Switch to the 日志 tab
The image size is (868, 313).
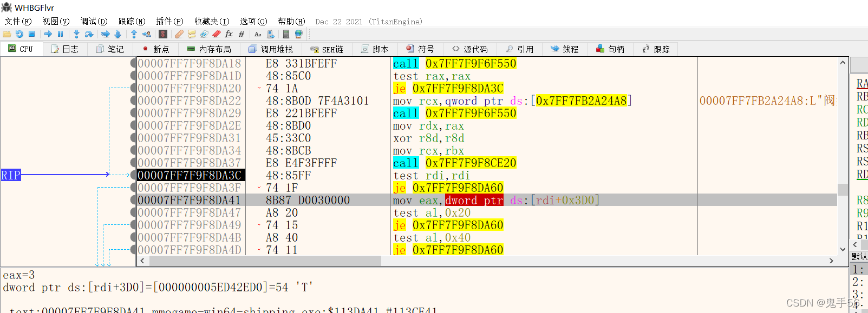(65, 49)
